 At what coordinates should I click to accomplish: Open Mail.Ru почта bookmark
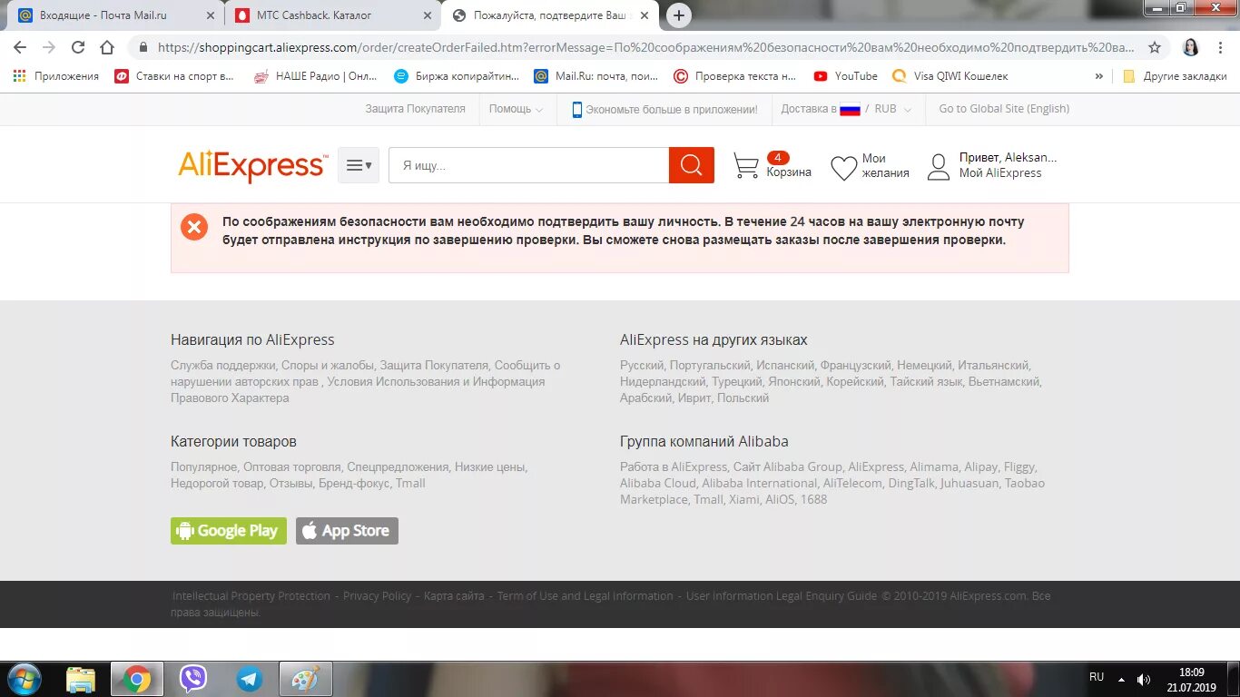[596, 76]
